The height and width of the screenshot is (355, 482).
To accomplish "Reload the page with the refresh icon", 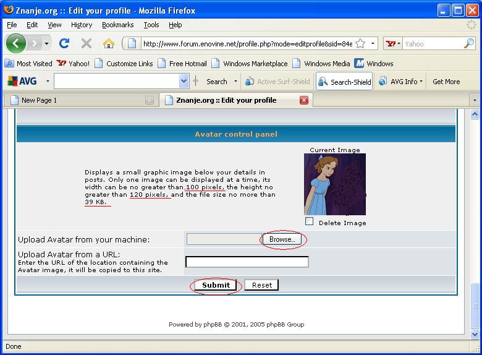I will [x=64, y=43].
